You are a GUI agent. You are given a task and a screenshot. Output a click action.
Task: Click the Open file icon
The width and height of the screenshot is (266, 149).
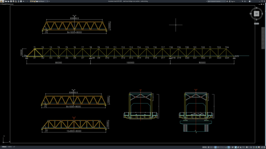pyautogui.click(x=8, y=1)
